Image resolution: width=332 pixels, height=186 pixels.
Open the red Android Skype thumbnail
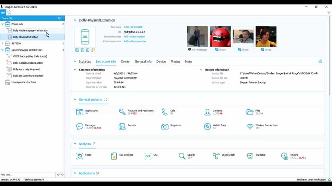(220, 36)
